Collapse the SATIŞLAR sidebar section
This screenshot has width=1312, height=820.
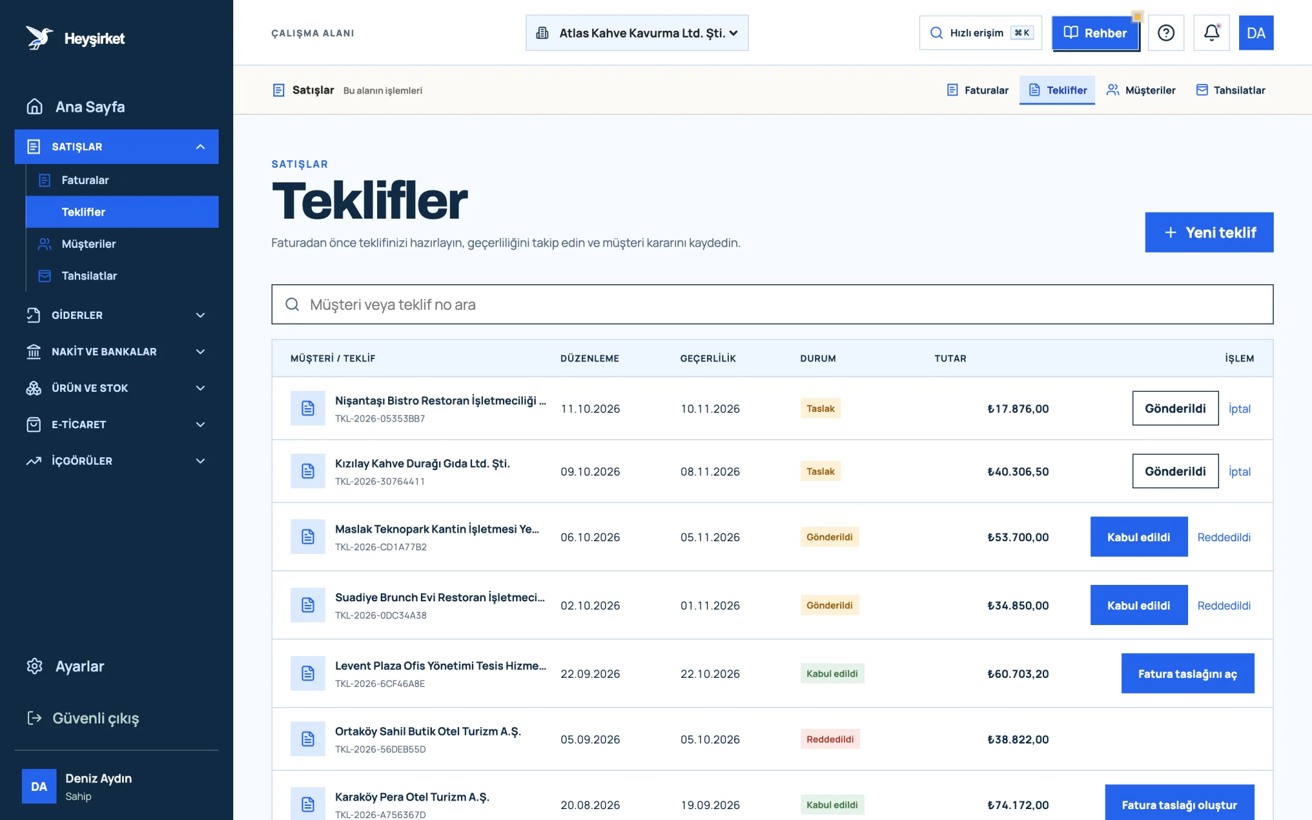(x=117, y=146)
